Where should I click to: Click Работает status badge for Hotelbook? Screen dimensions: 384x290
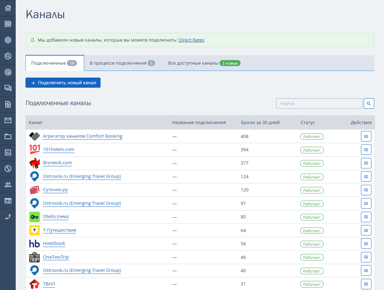312,244
